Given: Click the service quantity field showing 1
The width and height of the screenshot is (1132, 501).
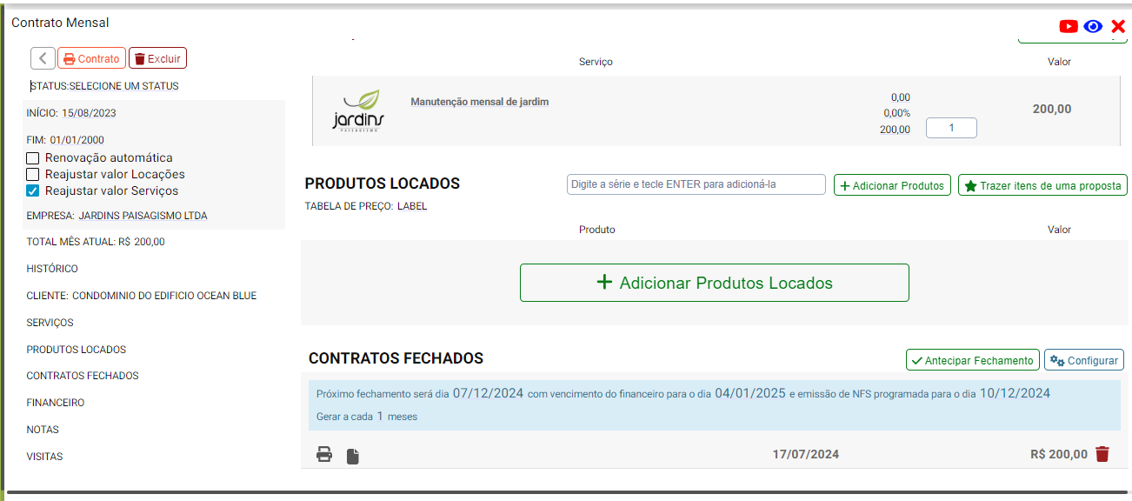Looking at the screenshot, I should pos(951,128).
